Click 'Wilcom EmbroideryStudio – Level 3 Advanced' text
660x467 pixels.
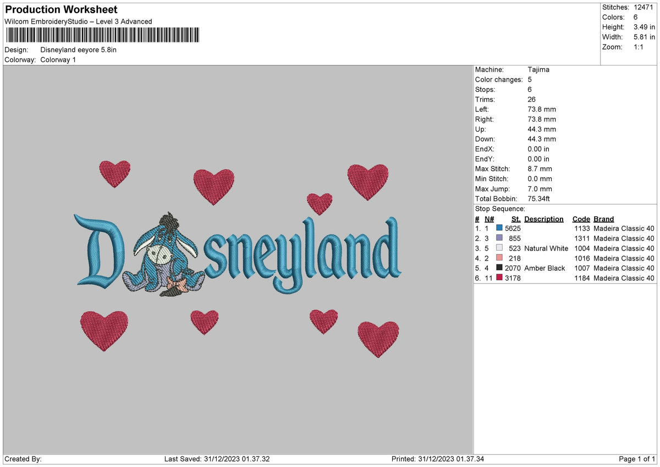point(78,21)
